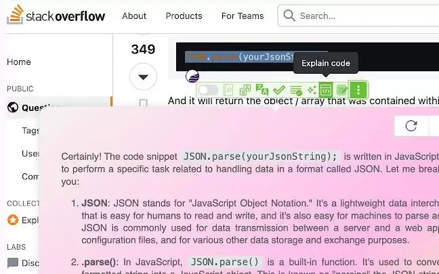Click the summarize list-check icon

[296, 90]
